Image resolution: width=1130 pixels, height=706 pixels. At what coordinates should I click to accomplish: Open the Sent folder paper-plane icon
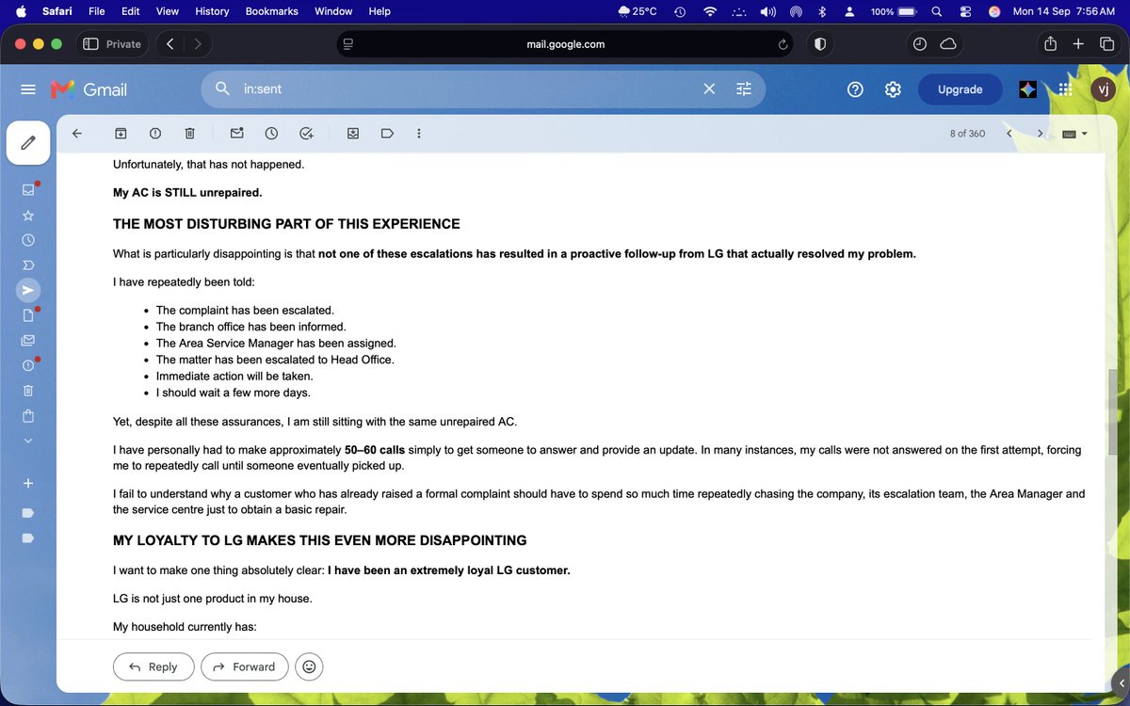[x=28, y=289]
